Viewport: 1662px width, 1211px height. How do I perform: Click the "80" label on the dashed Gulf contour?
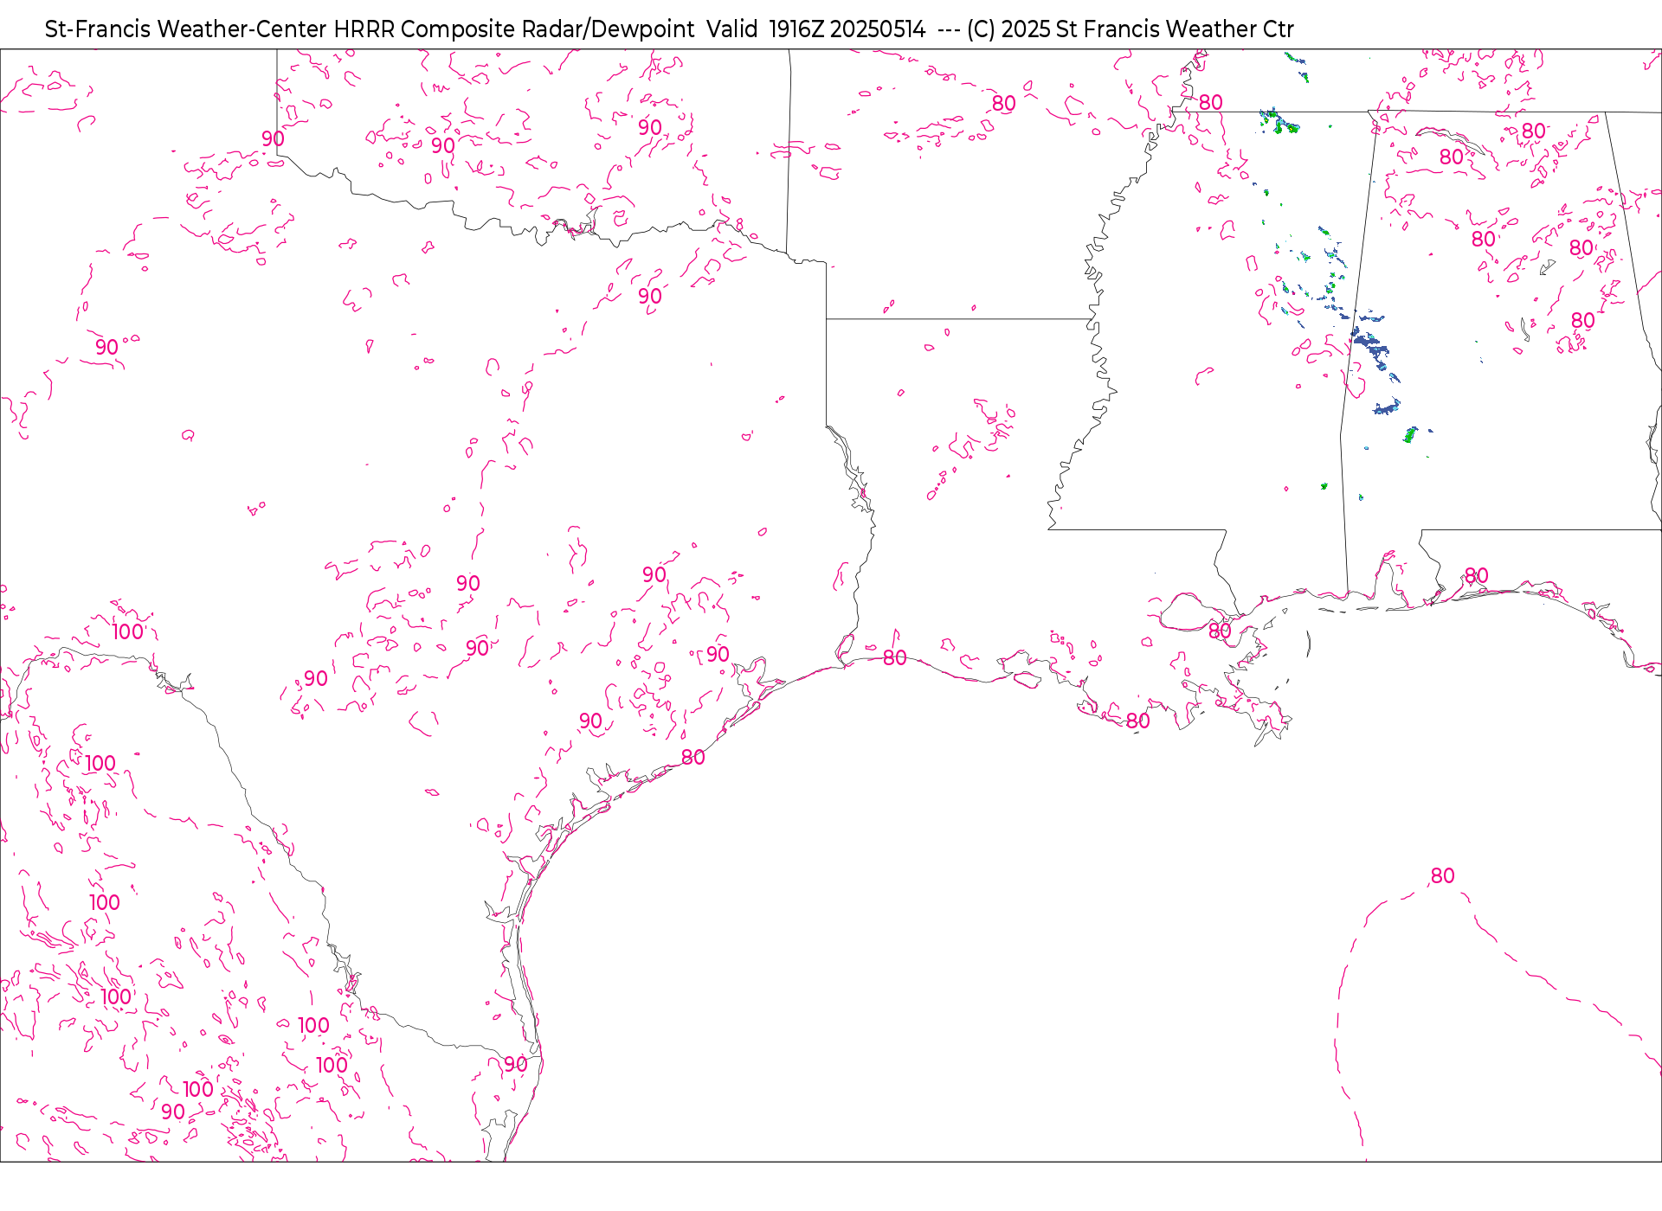pos(1443,875)
